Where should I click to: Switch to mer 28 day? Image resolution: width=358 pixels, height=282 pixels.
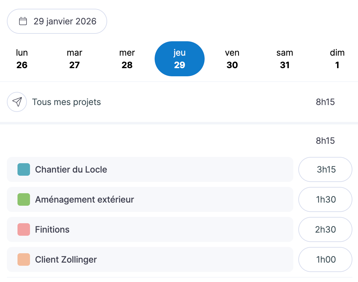click(127, 59)
